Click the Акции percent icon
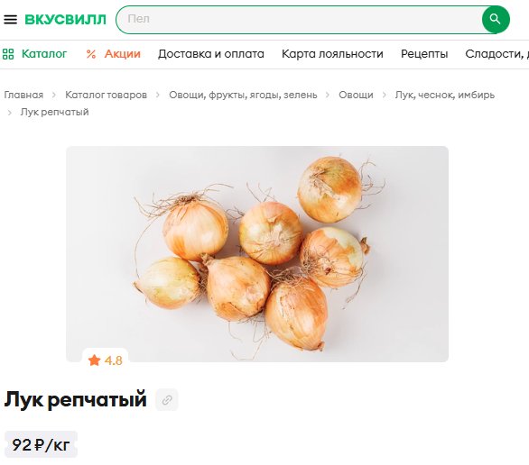The image size is (529, 465). tap(91, 54)
